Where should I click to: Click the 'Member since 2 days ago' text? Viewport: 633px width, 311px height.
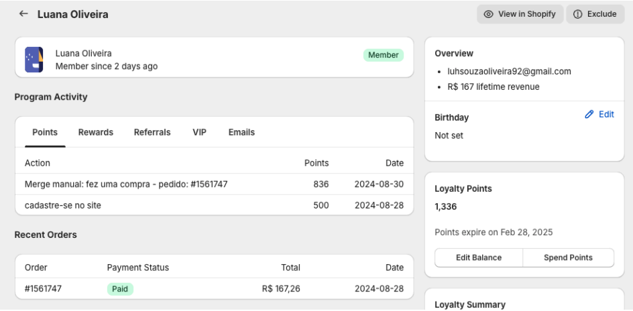click(x=107, y=66)
